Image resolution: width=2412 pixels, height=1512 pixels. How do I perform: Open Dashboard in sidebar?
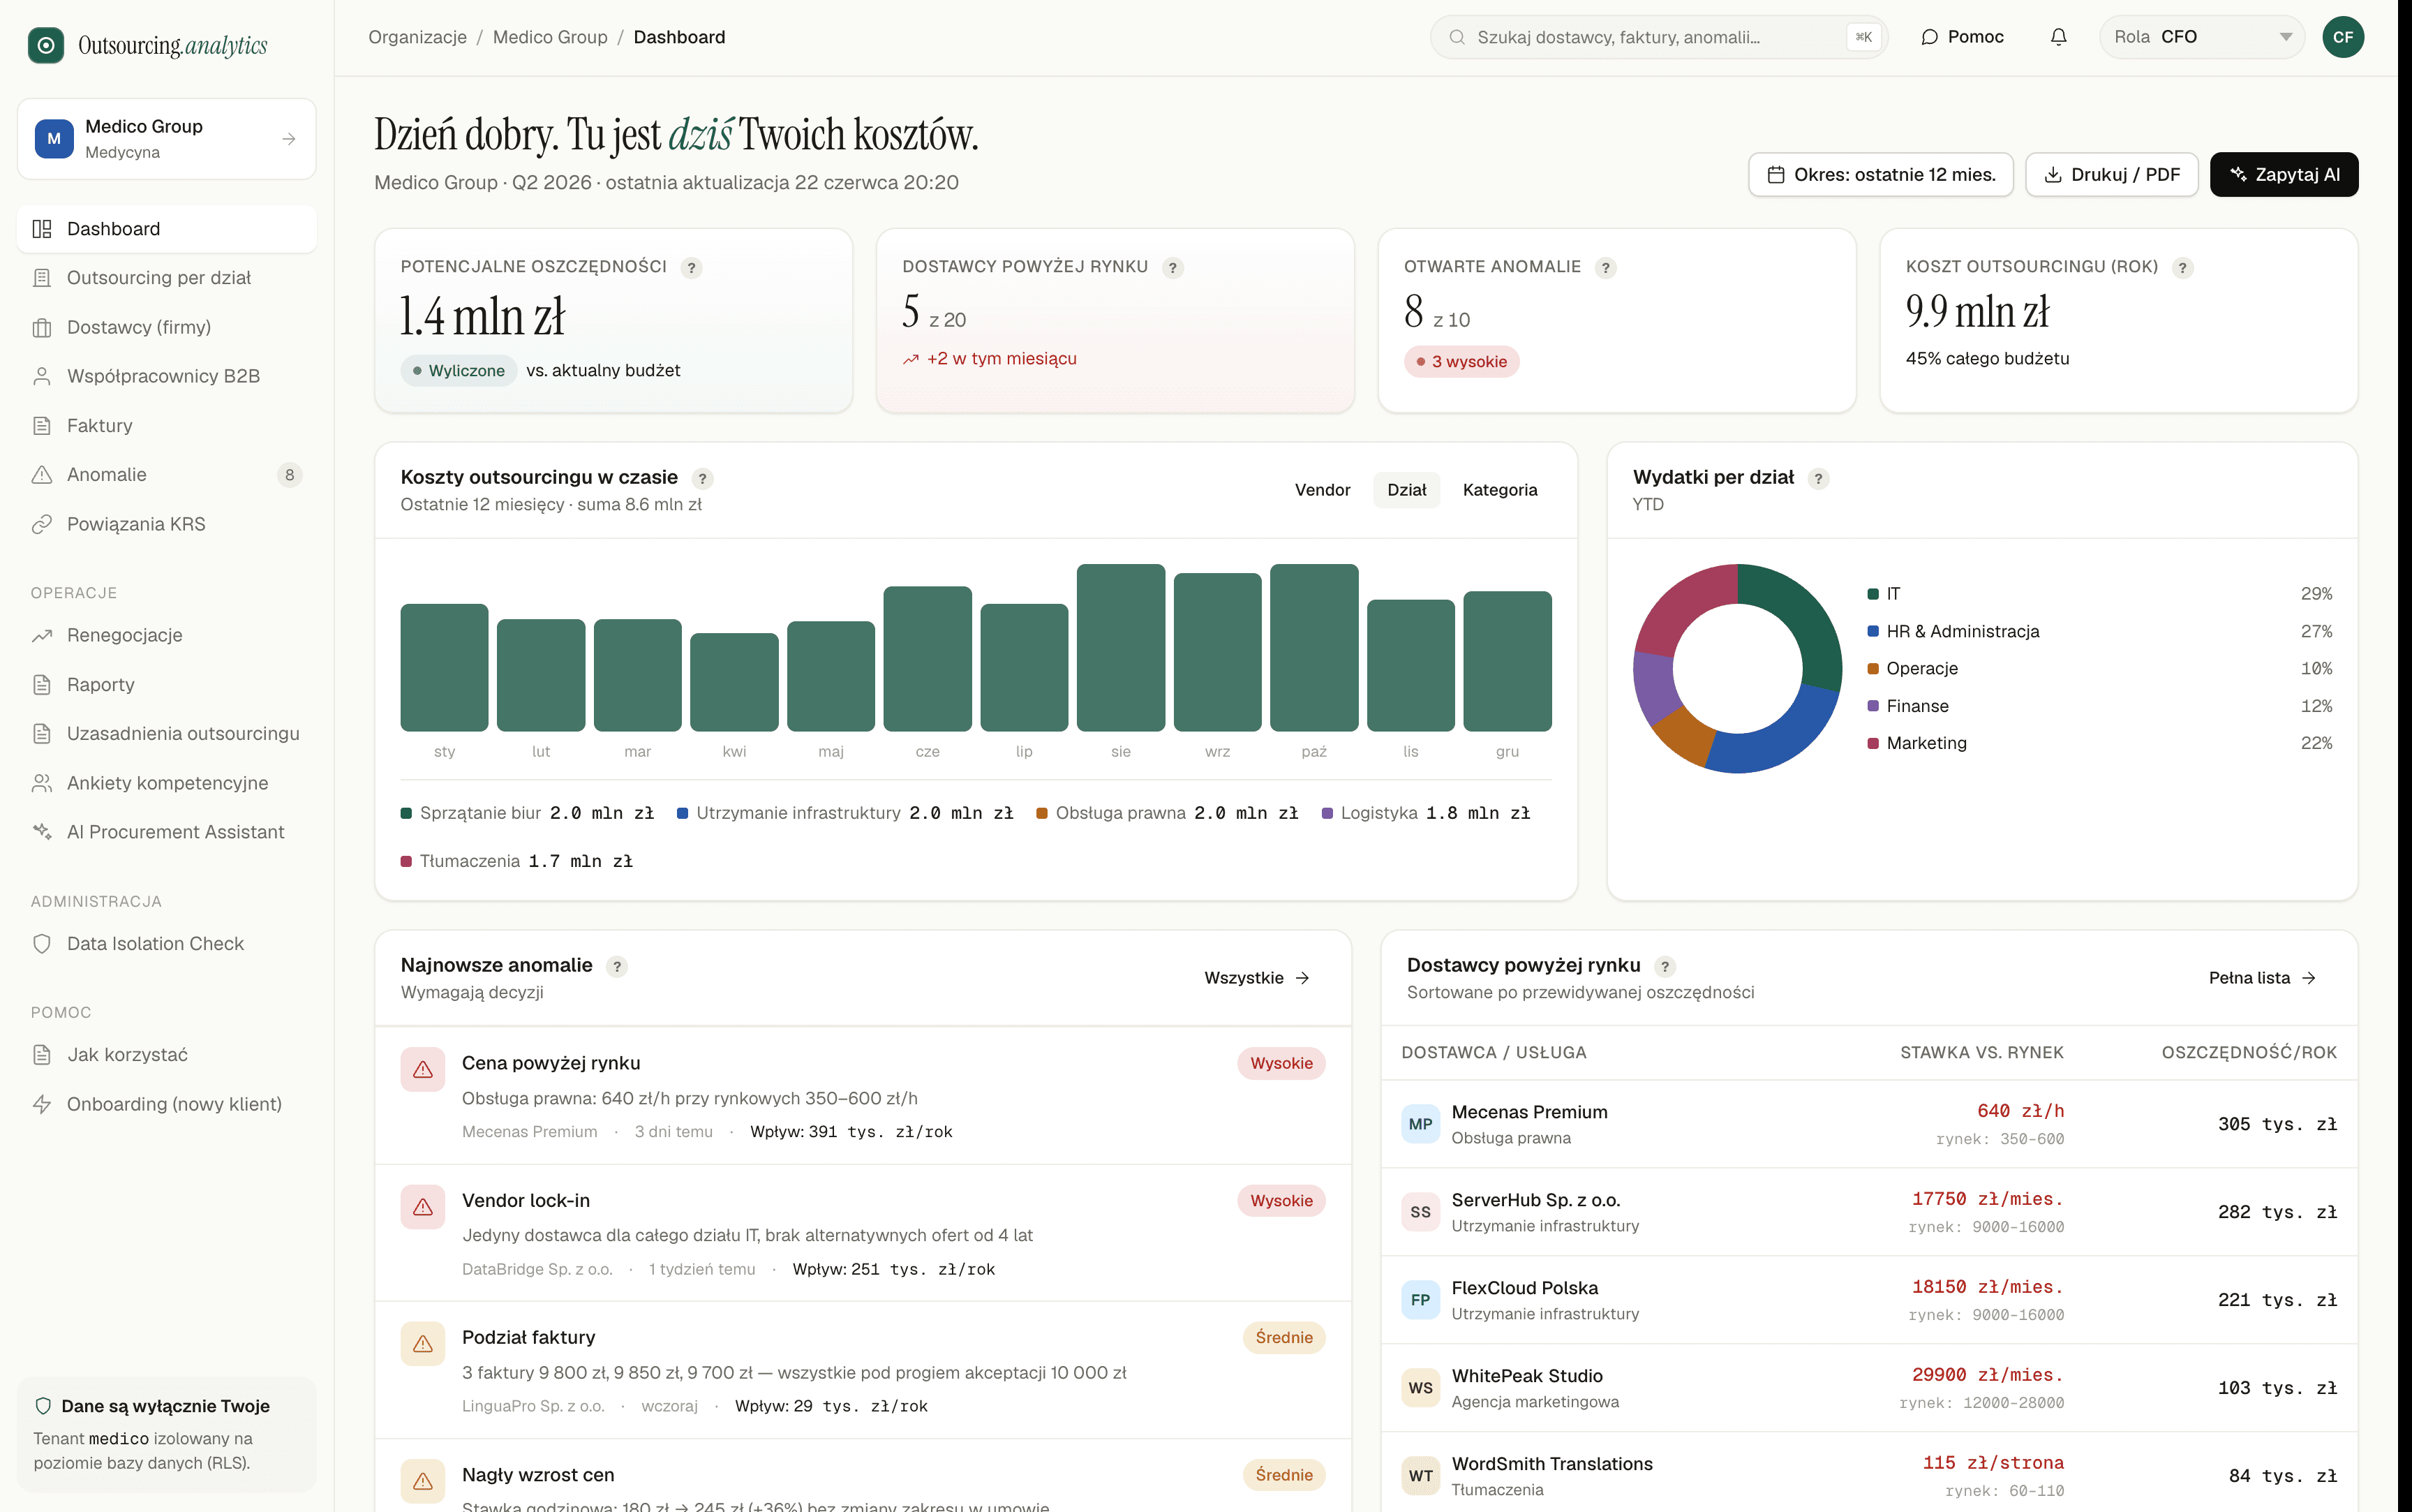167,229
